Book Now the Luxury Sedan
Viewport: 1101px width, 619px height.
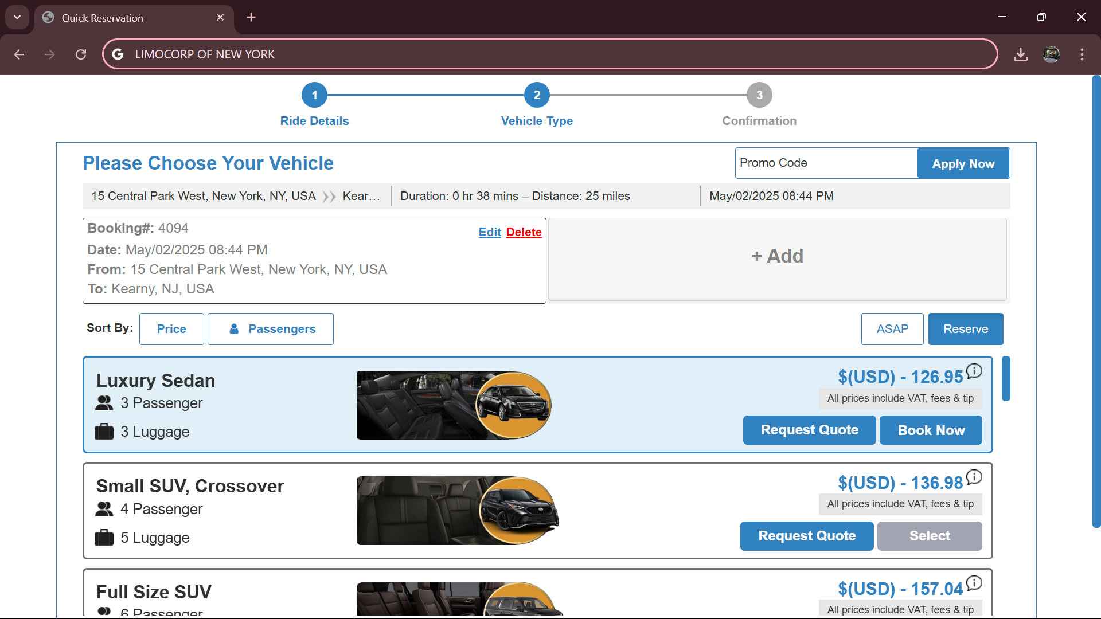click(931, 430)
